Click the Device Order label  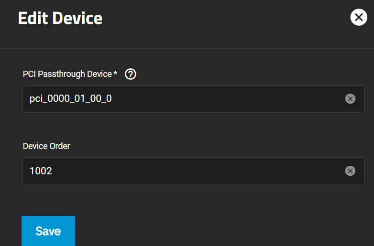tap(46, 146)
